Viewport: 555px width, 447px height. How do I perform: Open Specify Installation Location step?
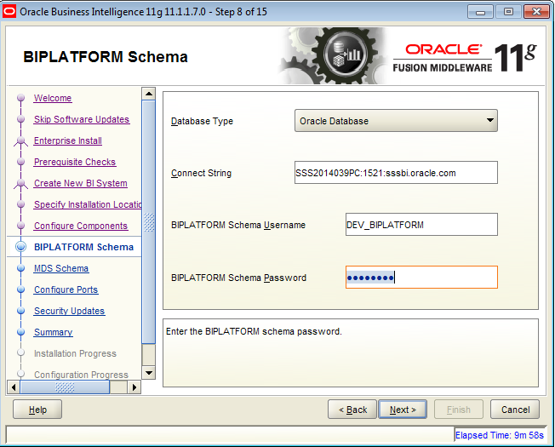pos(88,204)
